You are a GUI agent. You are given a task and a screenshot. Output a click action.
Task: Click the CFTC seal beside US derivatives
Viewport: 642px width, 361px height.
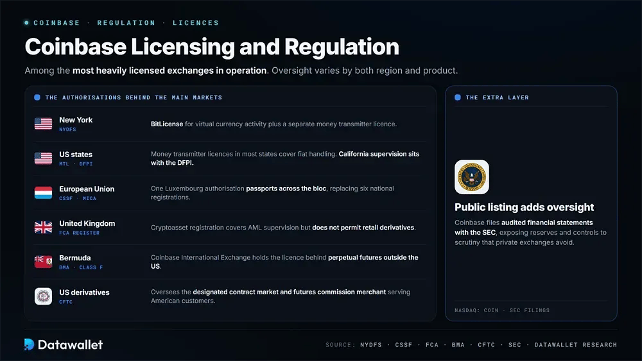coord(44,296)
